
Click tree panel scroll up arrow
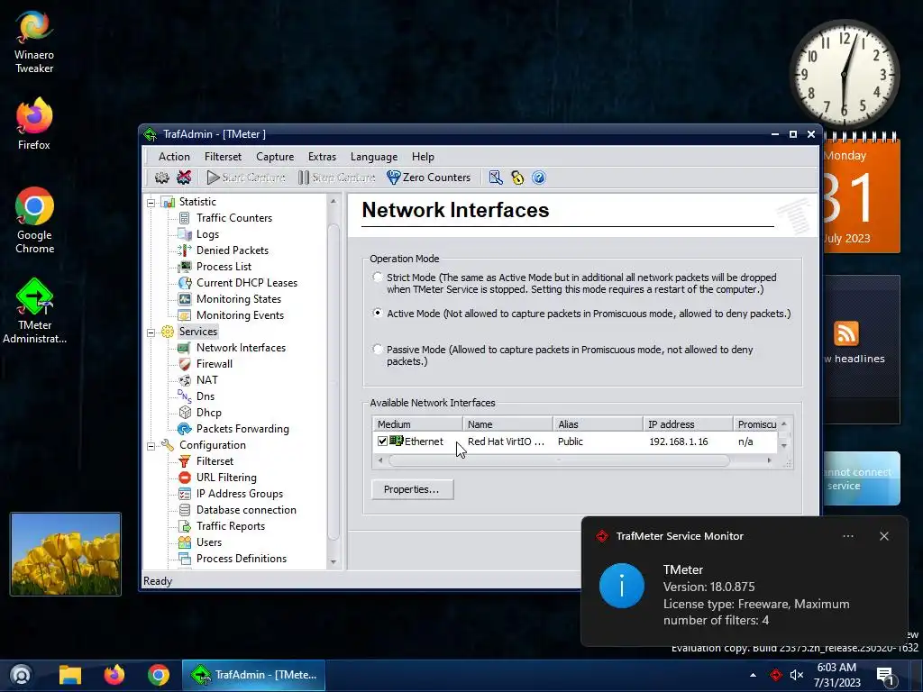(x=334, y=201)
